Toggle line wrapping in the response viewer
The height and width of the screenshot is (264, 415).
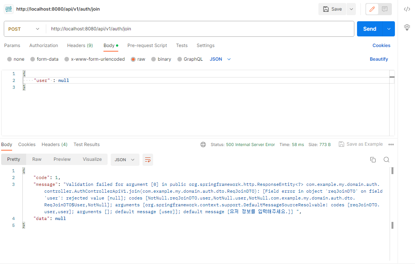147,160
